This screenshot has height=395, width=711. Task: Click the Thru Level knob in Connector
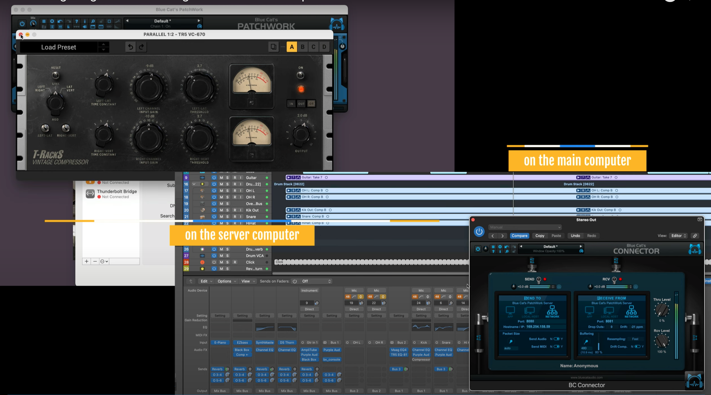[x=662, y=310]
